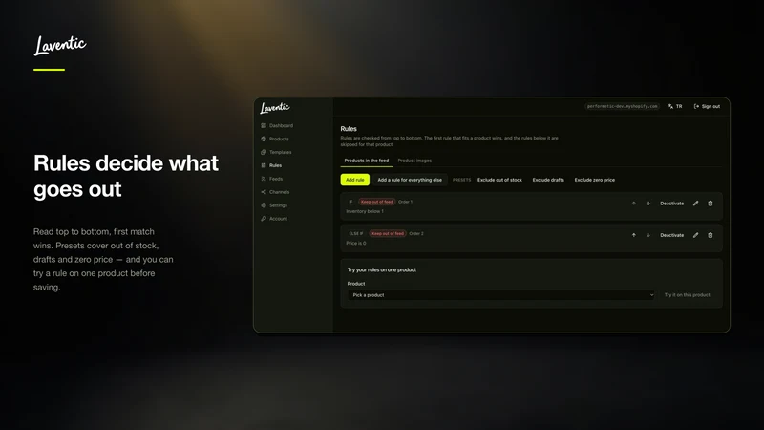Open the Templates sidebar icon
The image size is (764, 430).
click(x=264, y=152)
